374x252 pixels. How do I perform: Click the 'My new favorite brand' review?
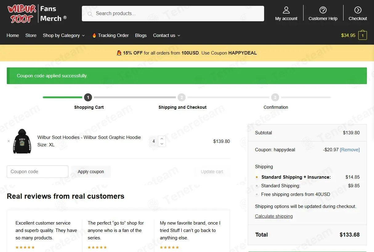tap(190, 230)
